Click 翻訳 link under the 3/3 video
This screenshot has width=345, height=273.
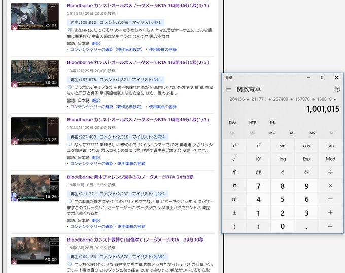point(96,43)
